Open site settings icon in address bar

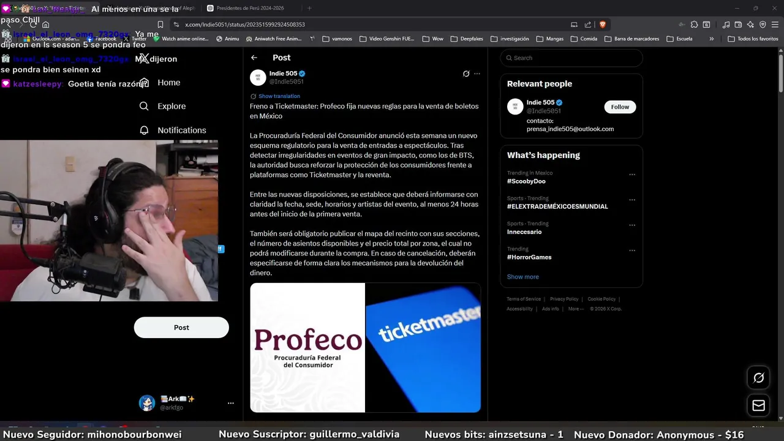click(176, 24)
